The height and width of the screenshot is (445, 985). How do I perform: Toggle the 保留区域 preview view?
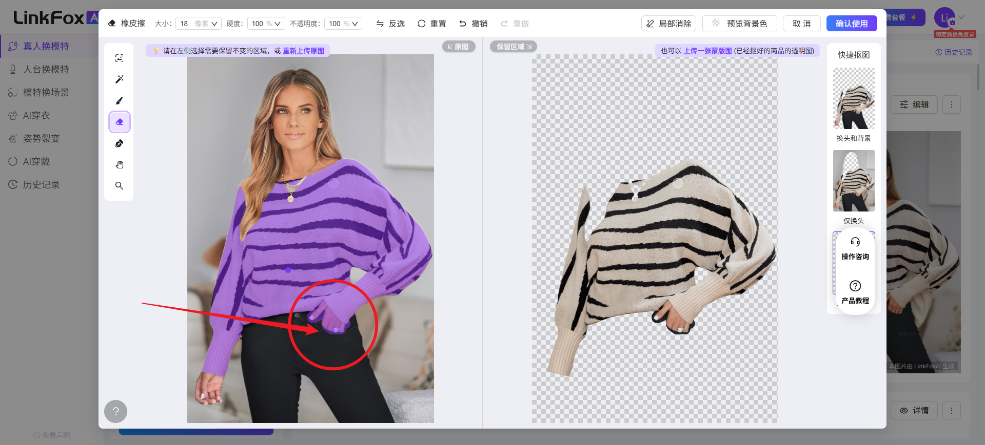(514, 47)
